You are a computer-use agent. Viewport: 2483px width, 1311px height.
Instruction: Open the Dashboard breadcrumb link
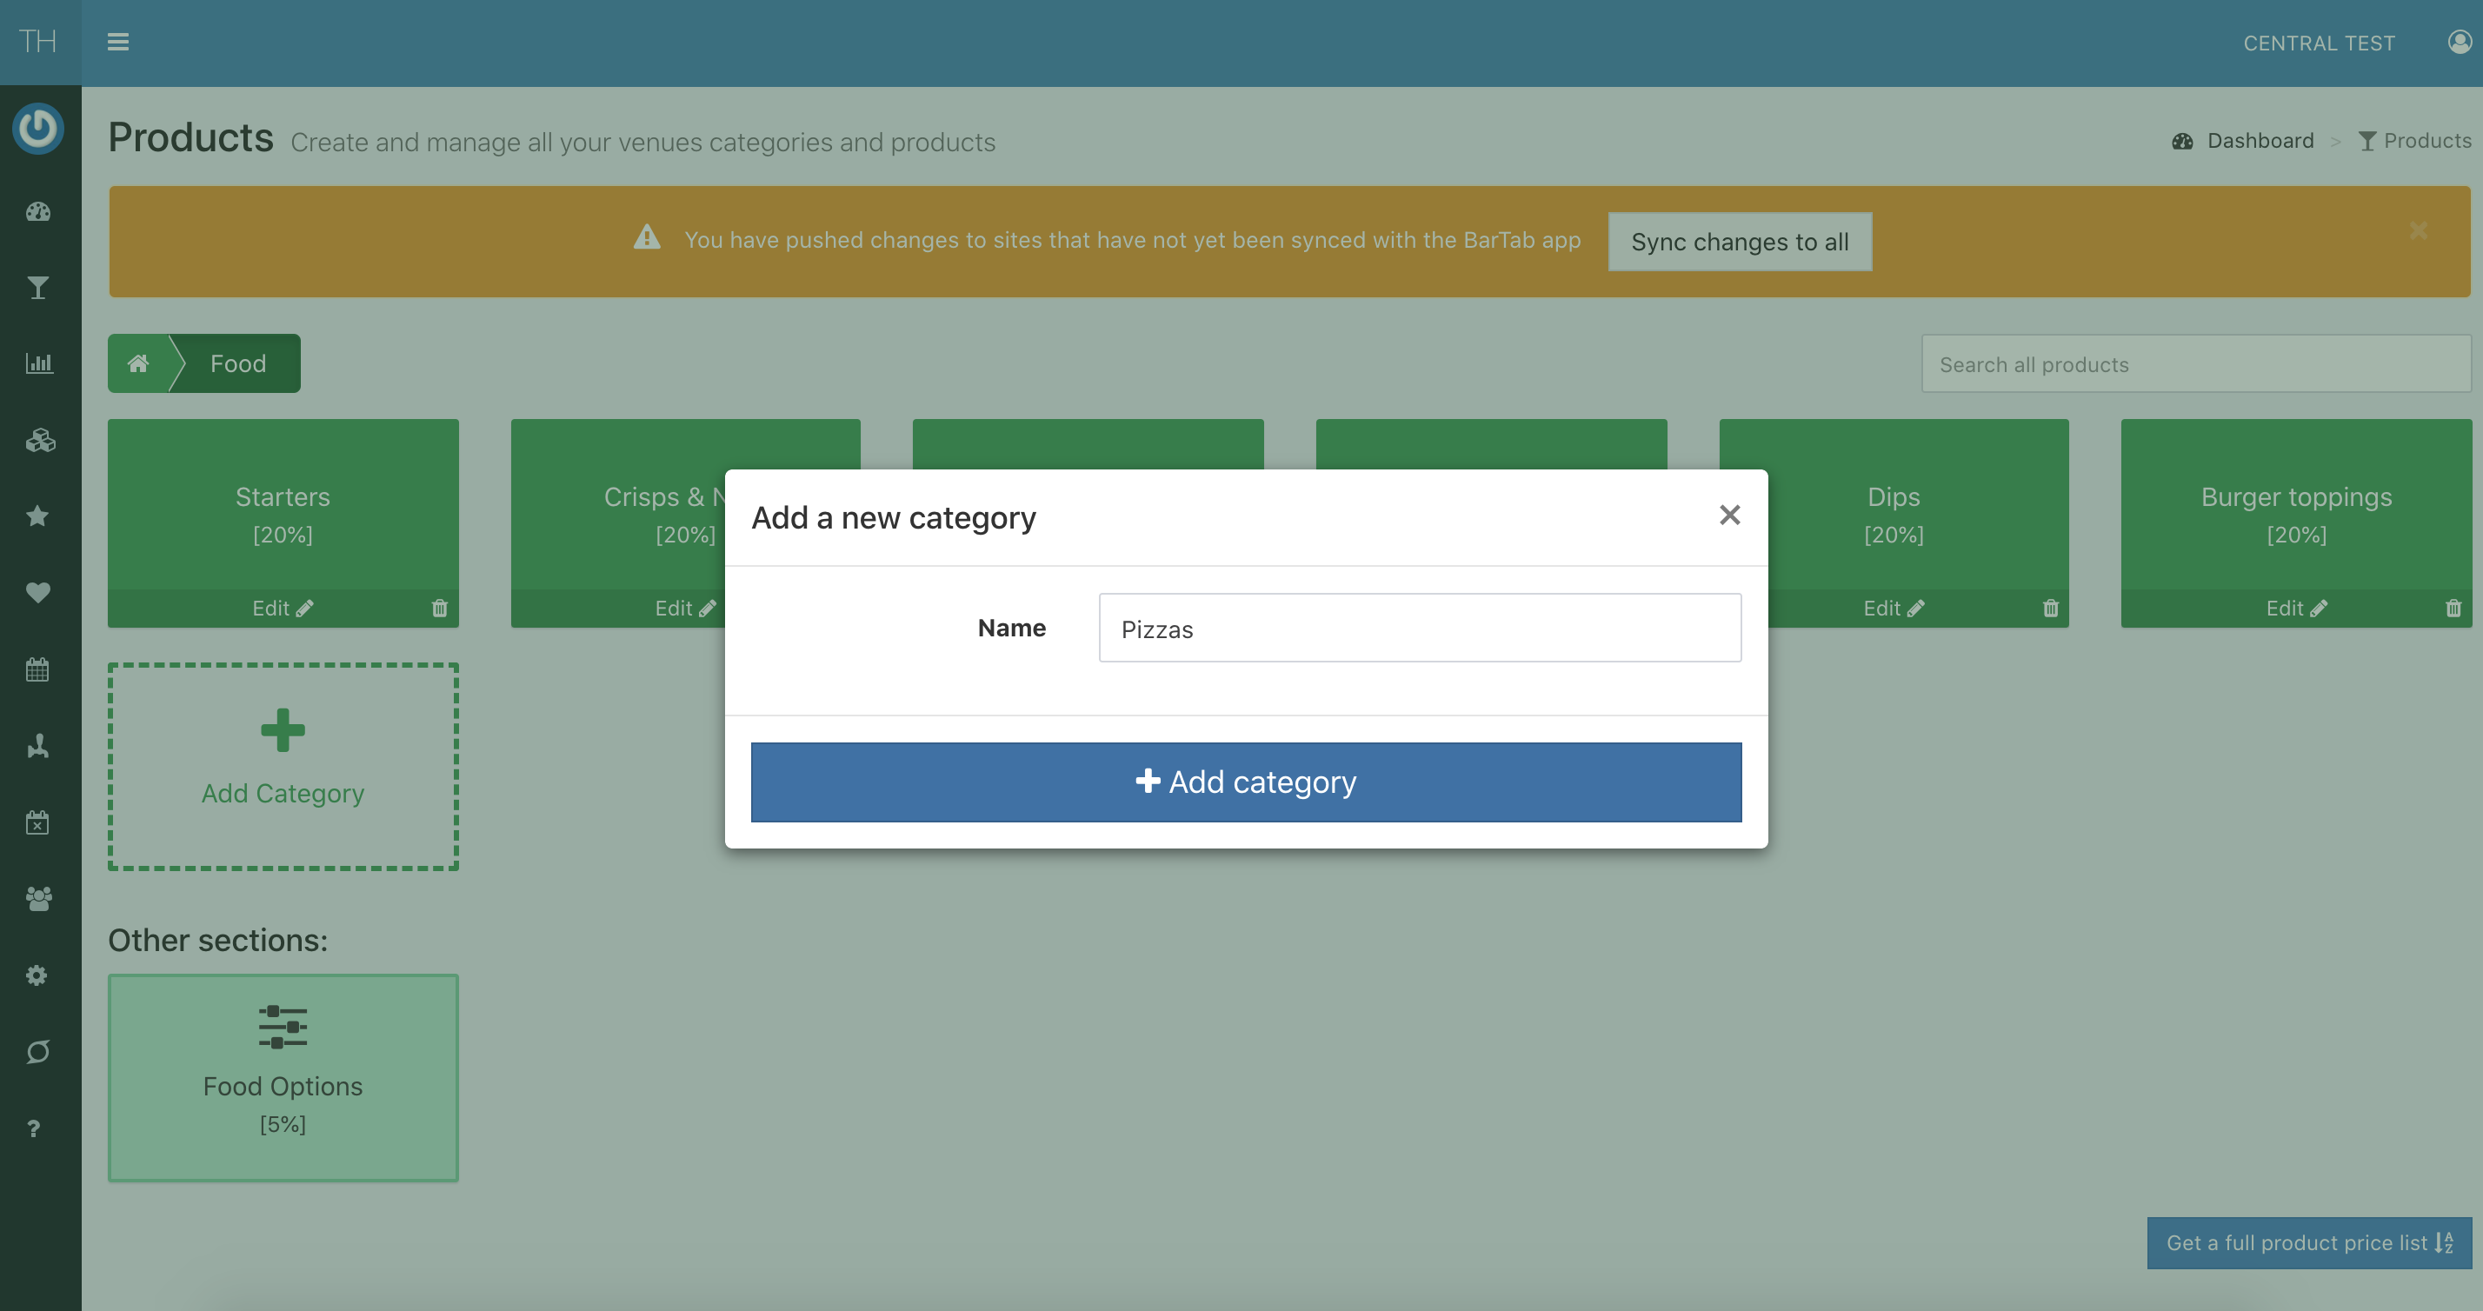pyautogui.click(x=2259, y=141)
